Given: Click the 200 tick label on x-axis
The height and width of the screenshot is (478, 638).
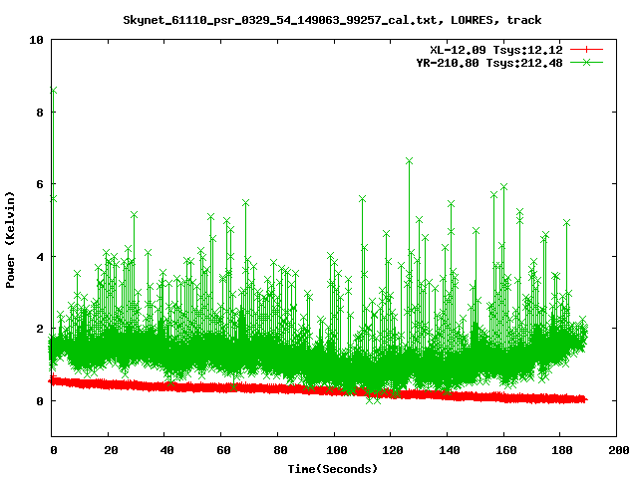Looking at the screenshot, I should (616, 450).
